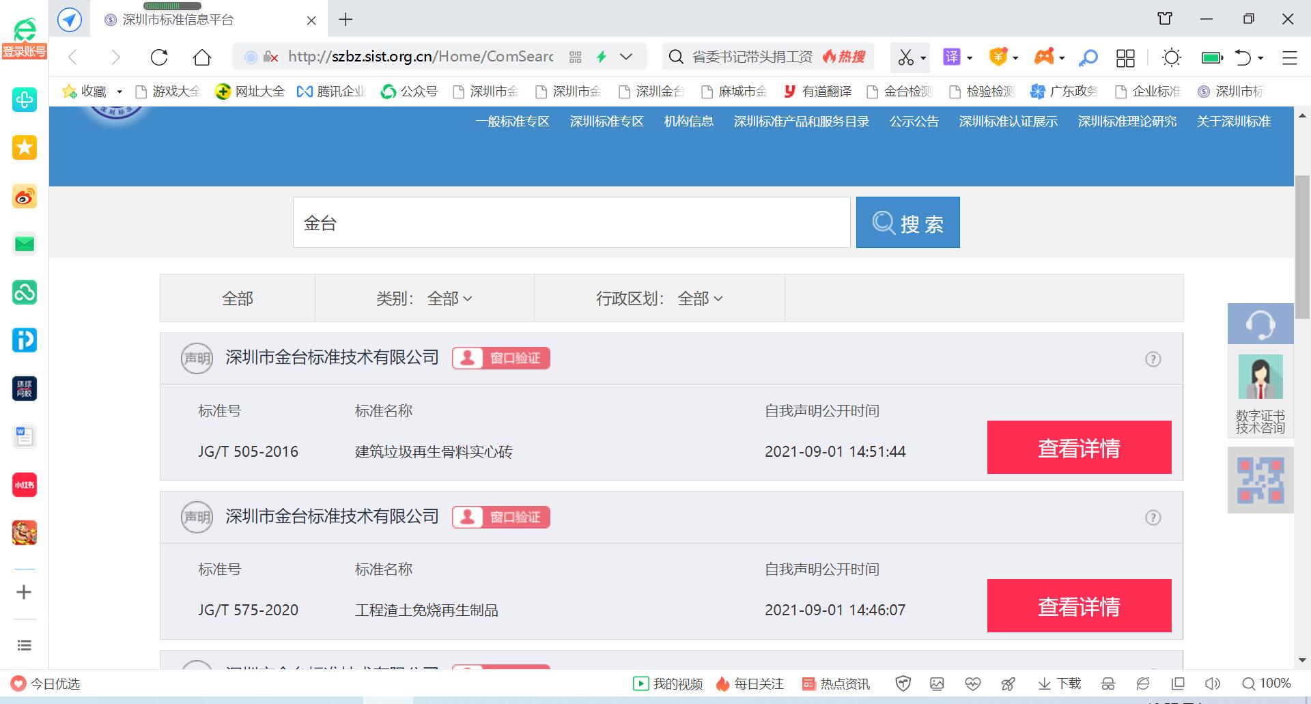This screenshot has height=704, width=1311.
Task: Click the sidebar list menu icon at bottom
Action: coord(25,645)
